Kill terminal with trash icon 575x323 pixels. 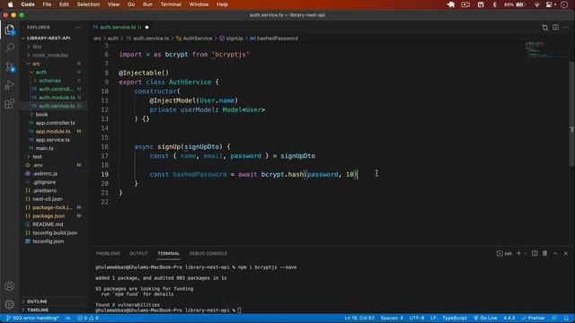(x=545, y=253)
